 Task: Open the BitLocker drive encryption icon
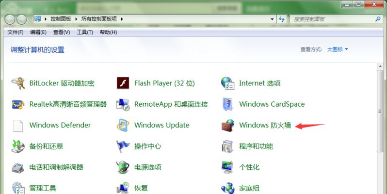(18, 83)
